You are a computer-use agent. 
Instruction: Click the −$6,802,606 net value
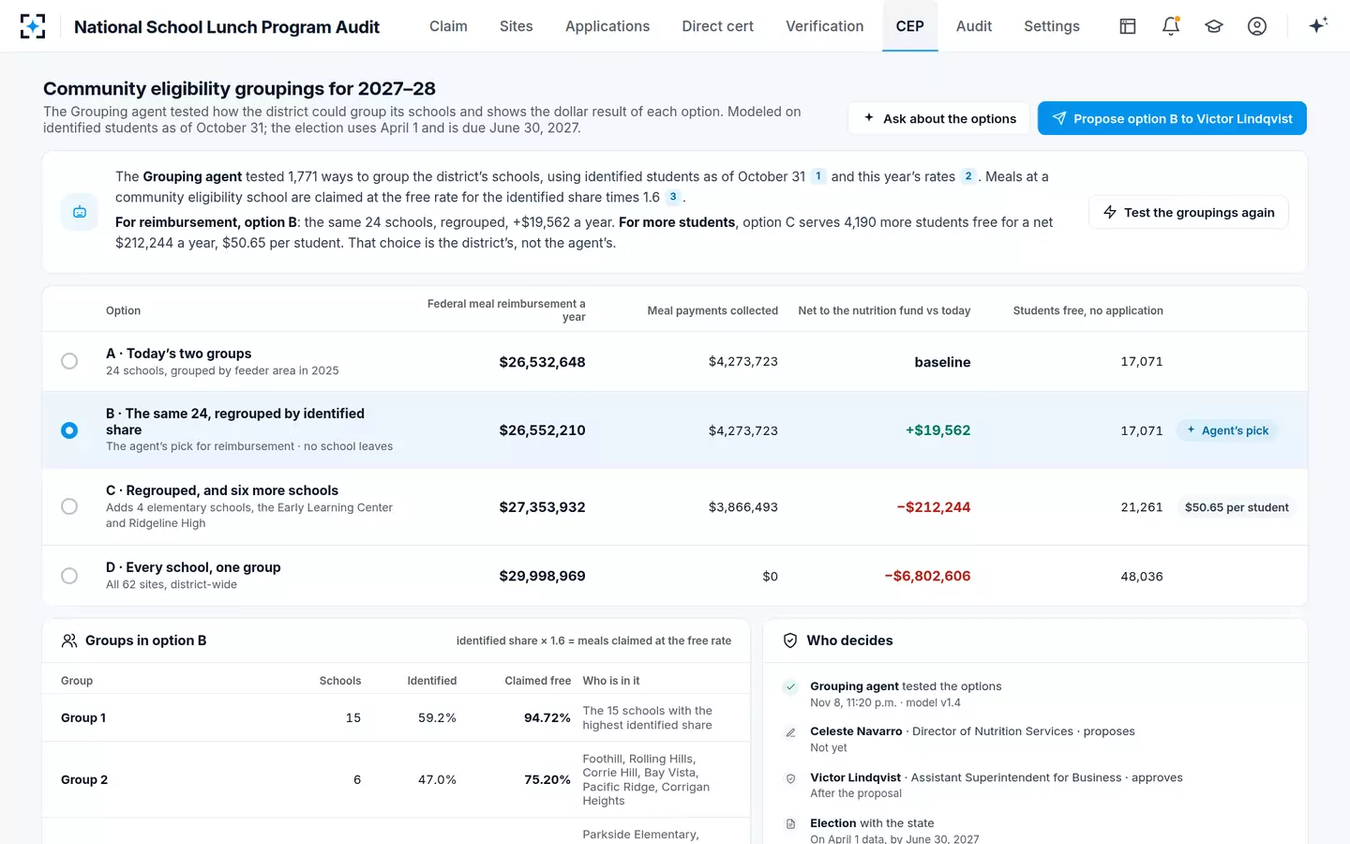coord(927,576)
